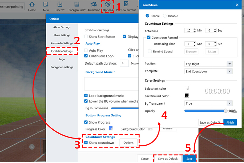Image resolution: width=244 pixels, height=163 pixels.
Task: Click the Listen button
Action: coord(212,52)
